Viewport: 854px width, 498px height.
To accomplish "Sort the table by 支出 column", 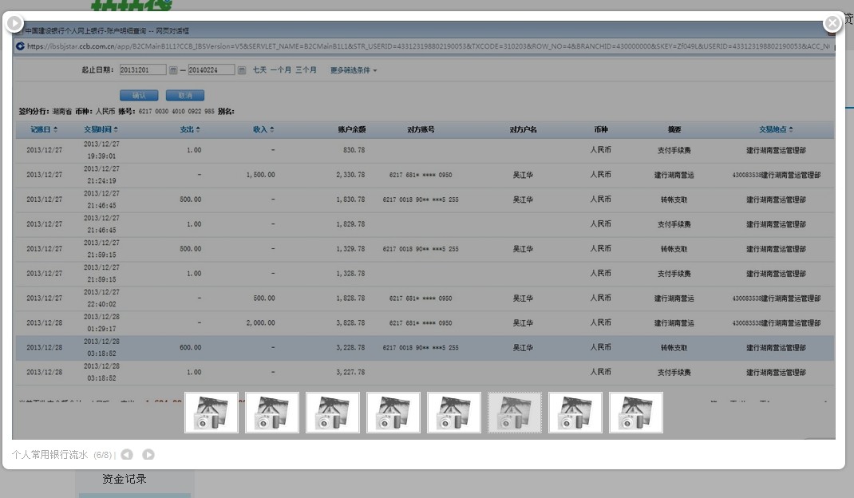I will [x=190, y=129].
